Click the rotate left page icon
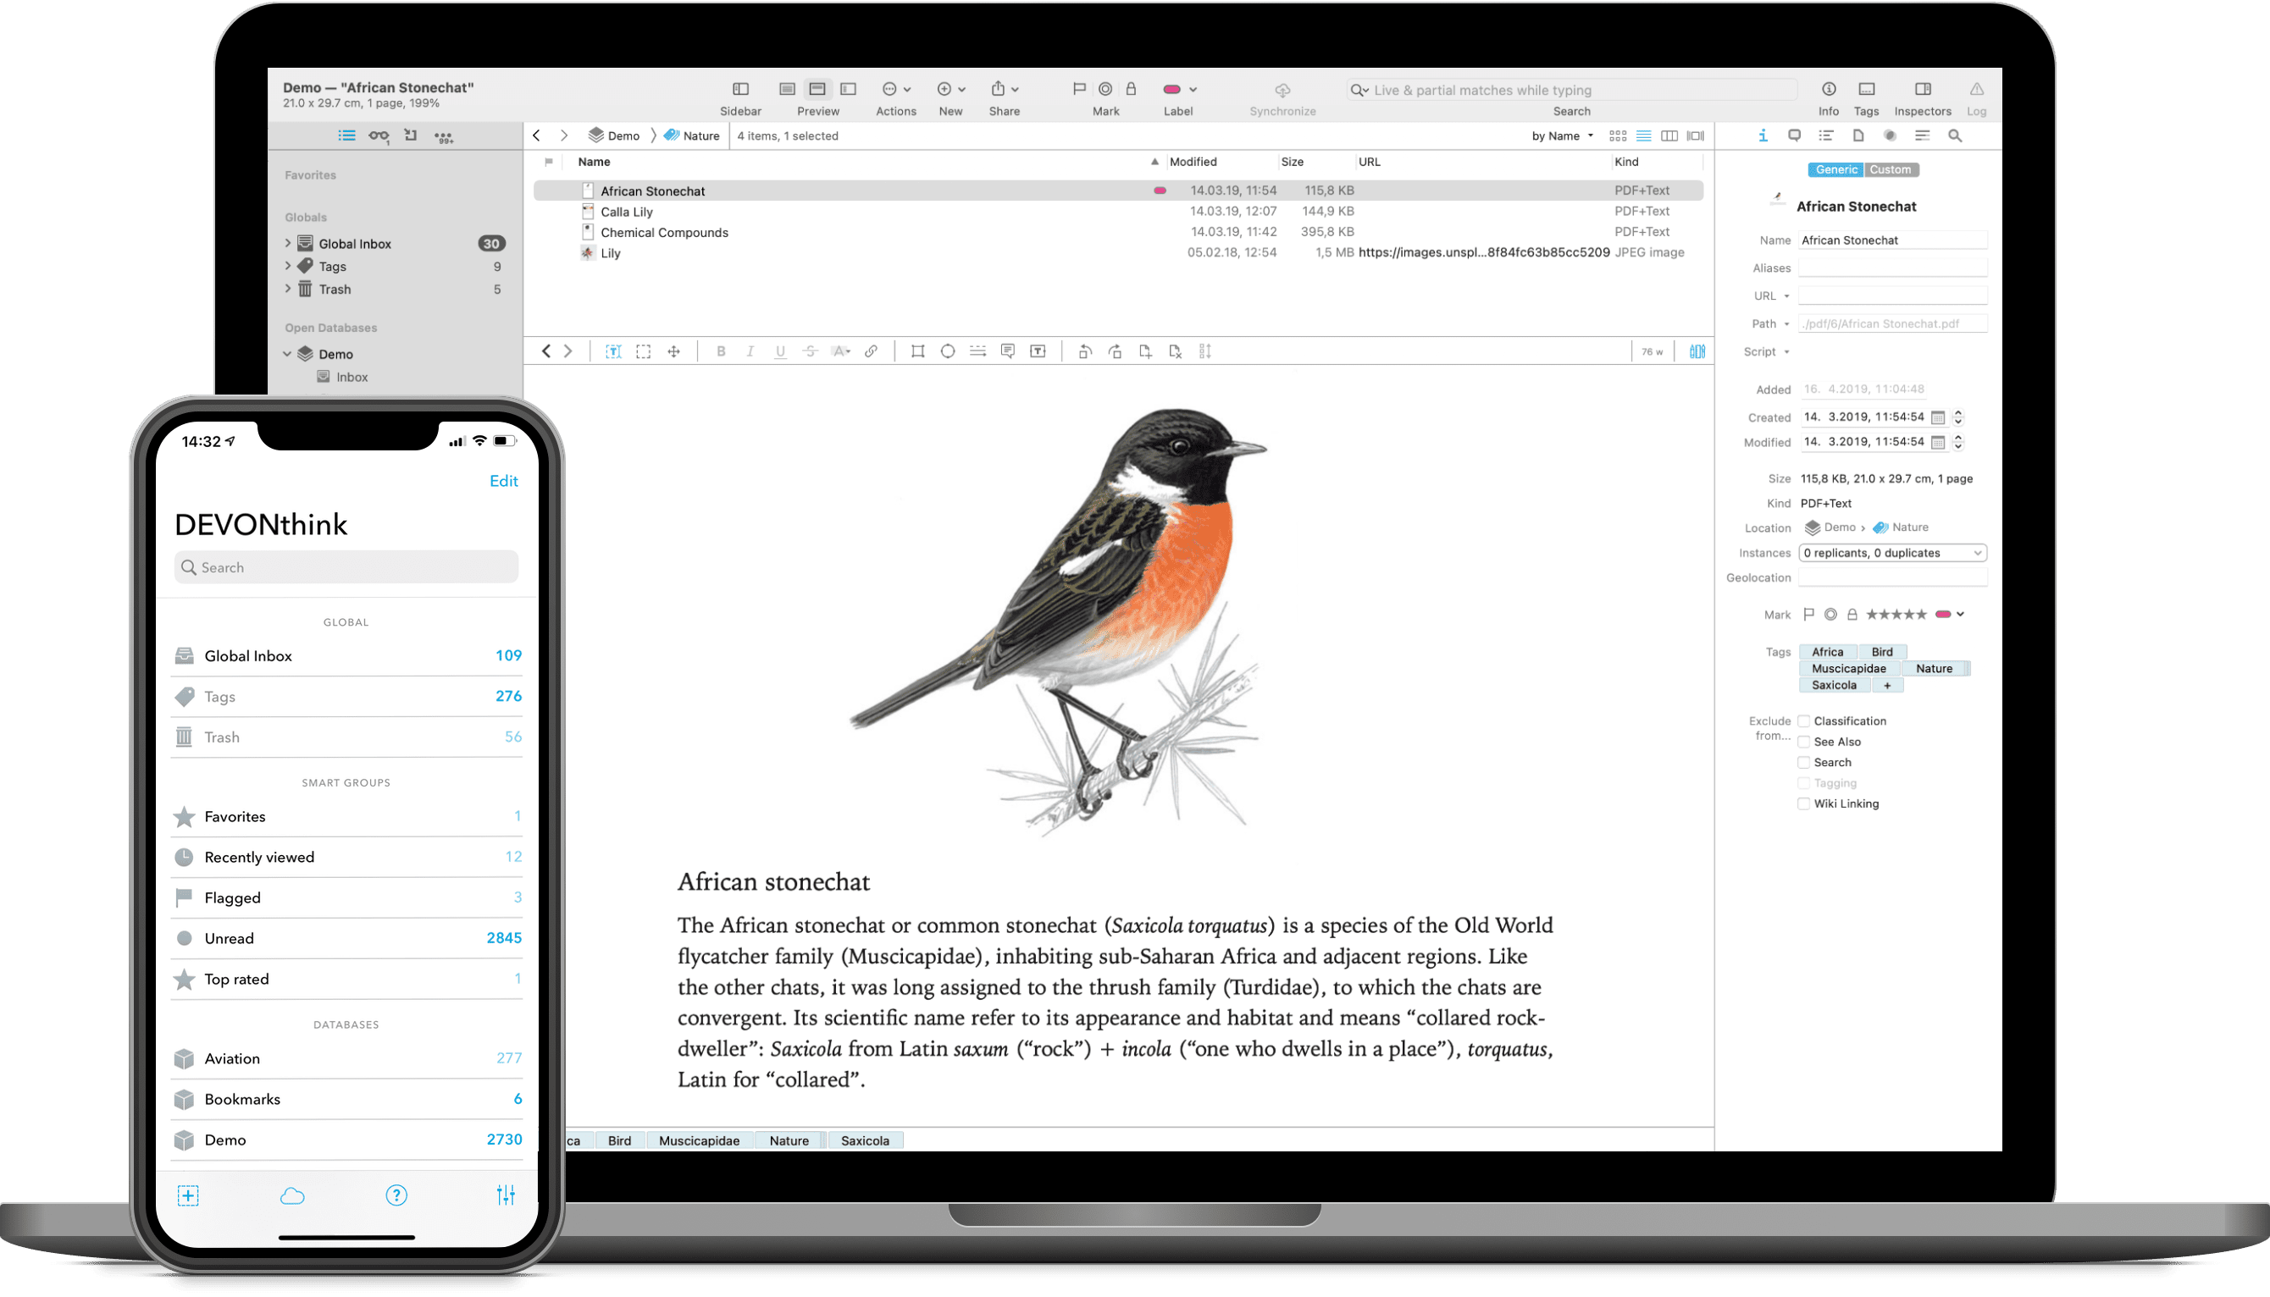Viewport: 2270px width, 1297px height. pos(1083,352)
